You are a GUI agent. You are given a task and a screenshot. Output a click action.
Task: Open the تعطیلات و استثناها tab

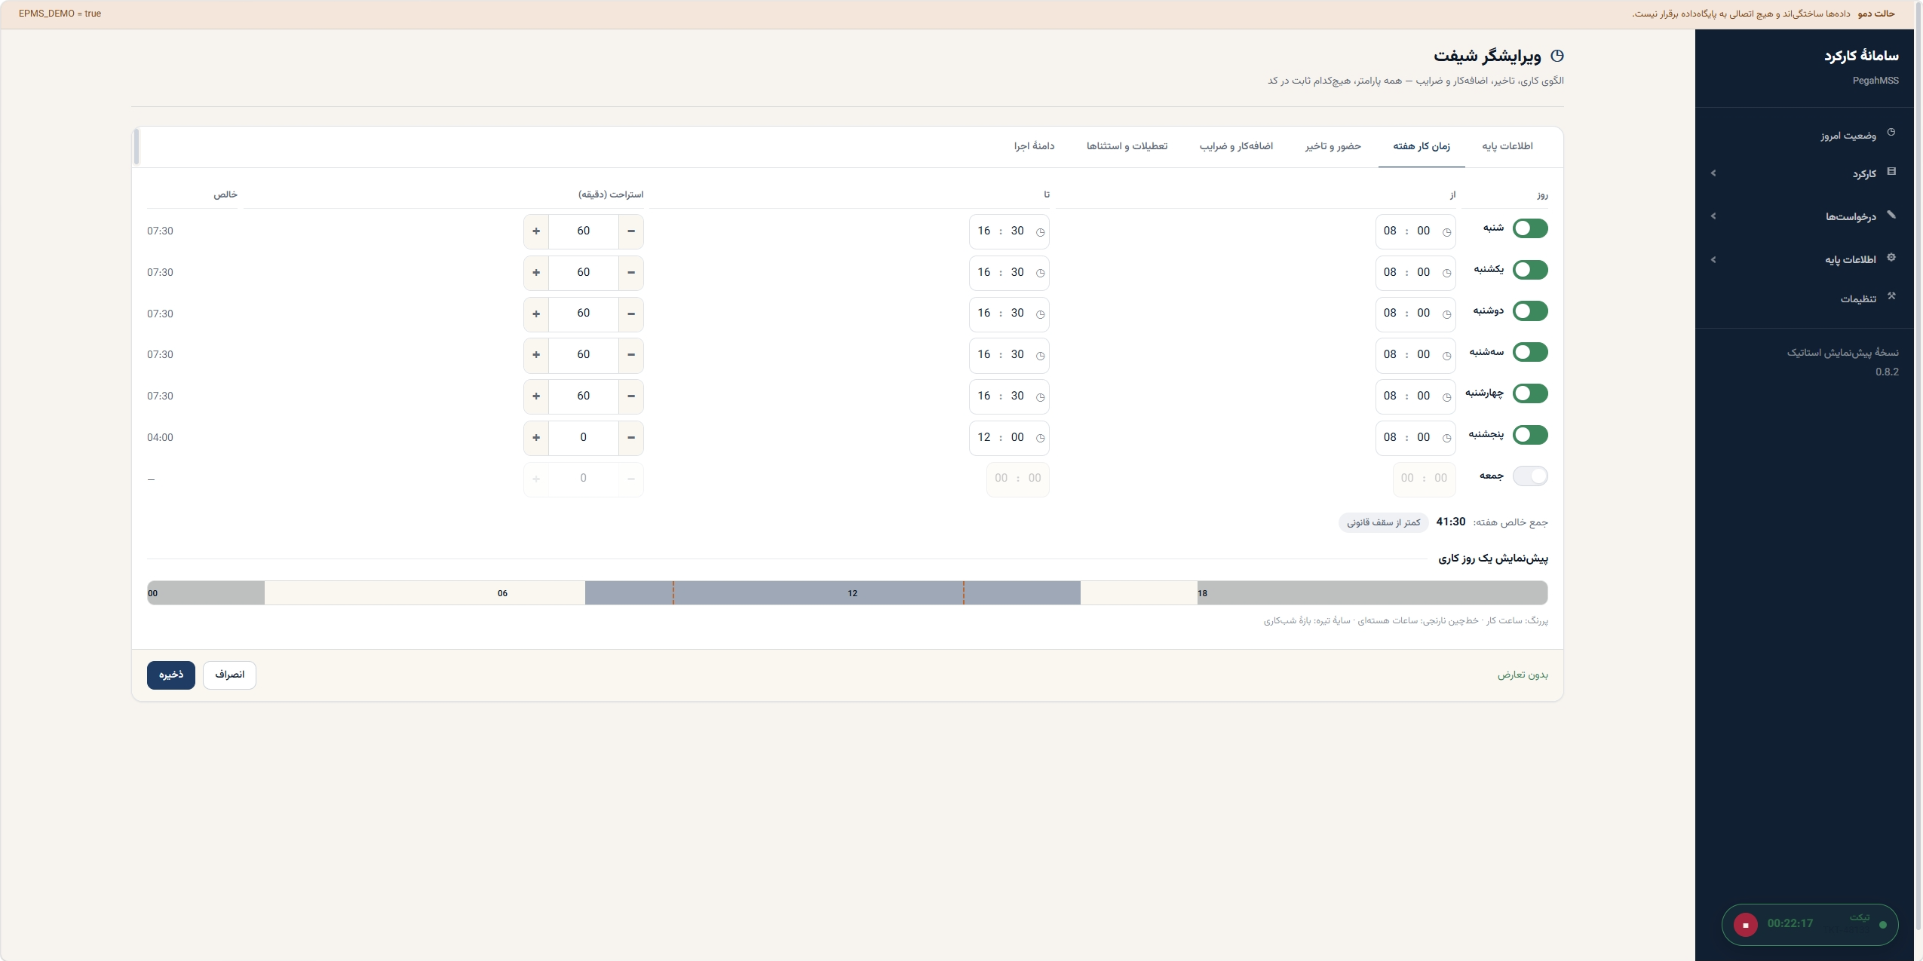tap(1127, 146)
